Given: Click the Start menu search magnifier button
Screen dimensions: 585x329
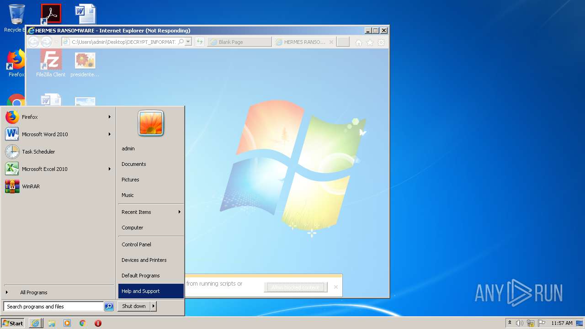Looking at the screenshot, I should coord(109,307).
